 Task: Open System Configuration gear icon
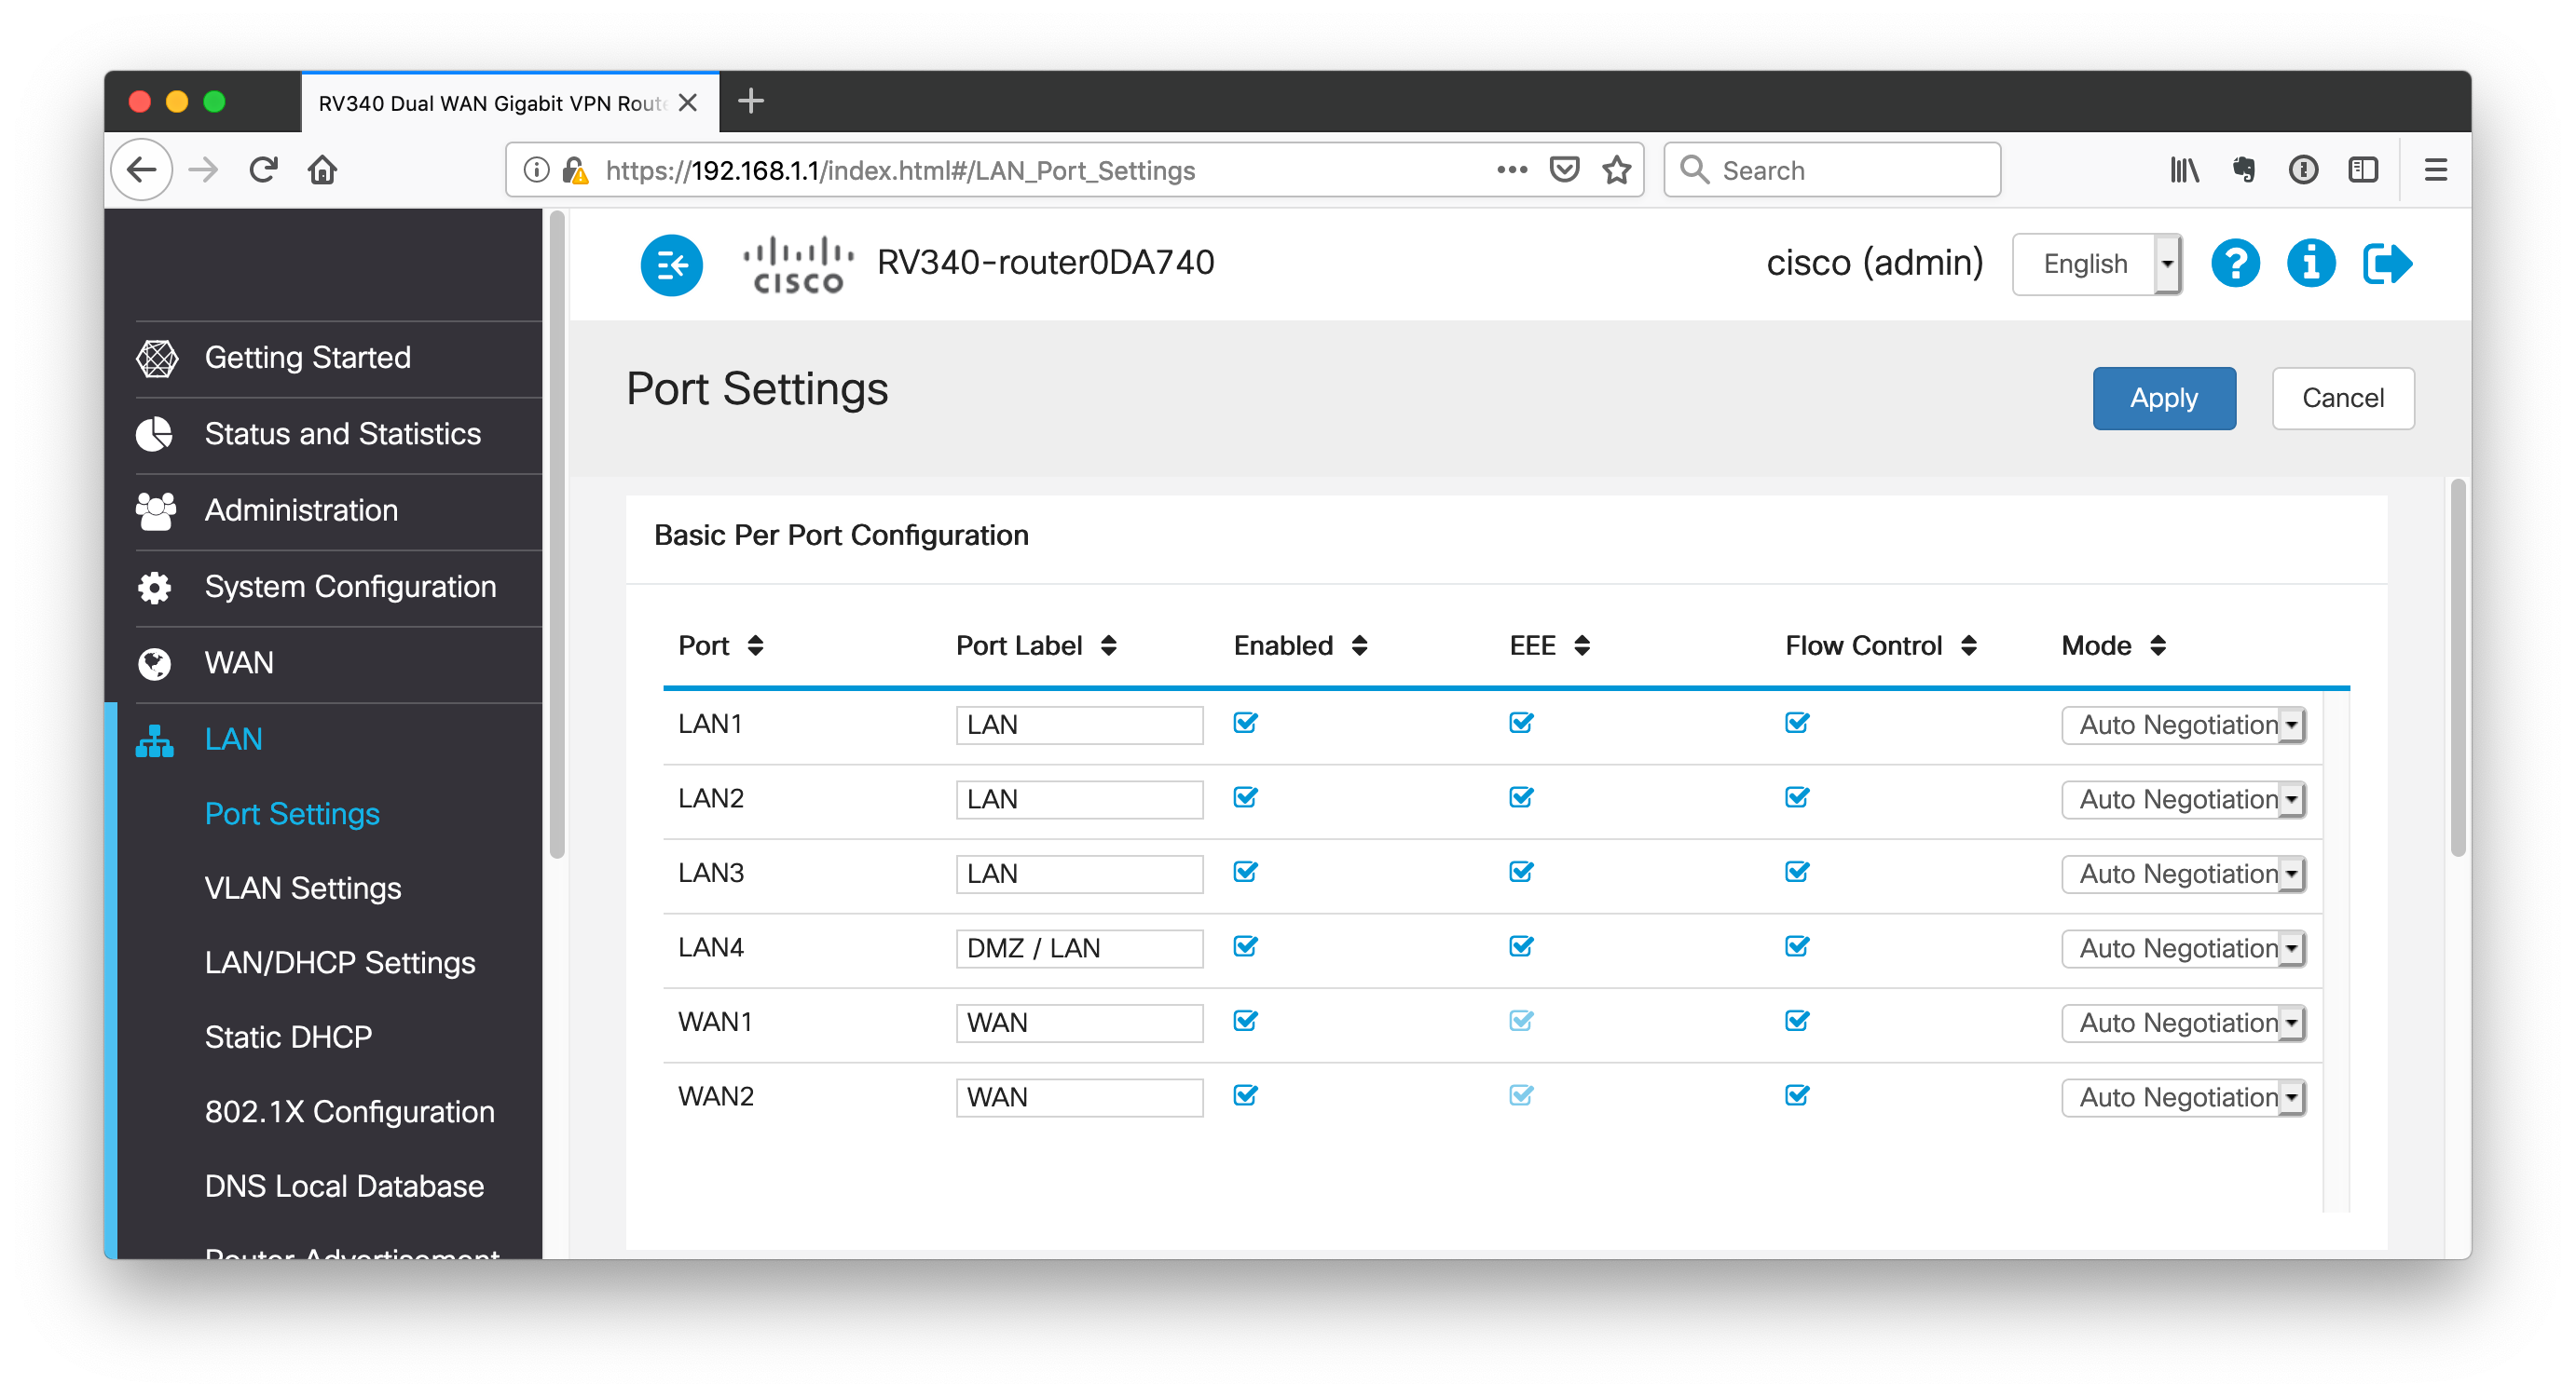pos(155,587)
